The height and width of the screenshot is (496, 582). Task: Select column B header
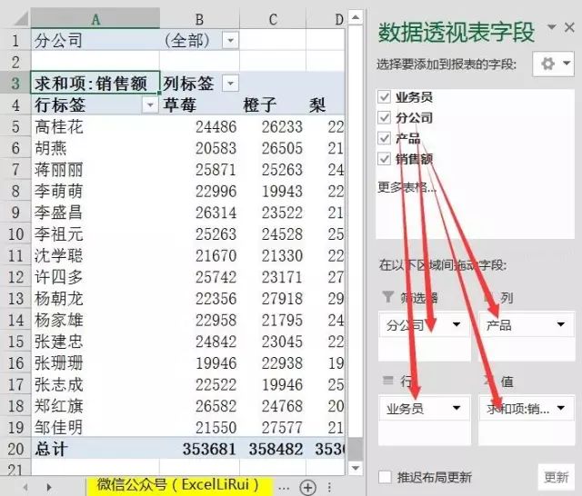200,19
